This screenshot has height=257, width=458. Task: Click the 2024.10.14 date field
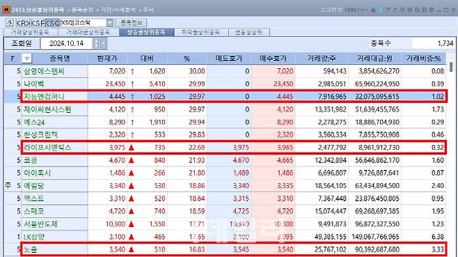click(67, 44)
